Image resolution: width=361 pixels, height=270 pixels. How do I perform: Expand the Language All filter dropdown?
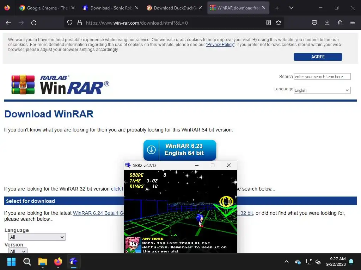pos(37,237)
